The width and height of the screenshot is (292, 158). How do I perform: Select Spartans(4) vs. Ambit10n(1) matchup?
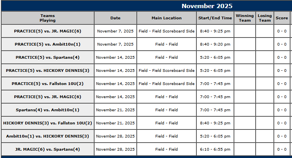48,110
